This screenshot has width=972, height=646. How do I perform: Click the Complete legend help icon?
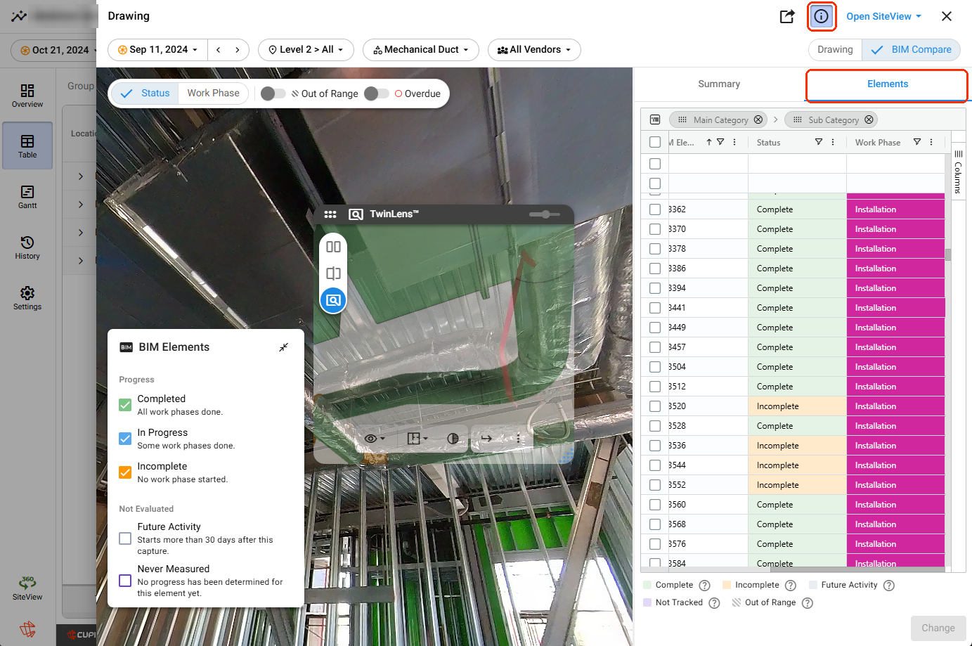(704, 586)
